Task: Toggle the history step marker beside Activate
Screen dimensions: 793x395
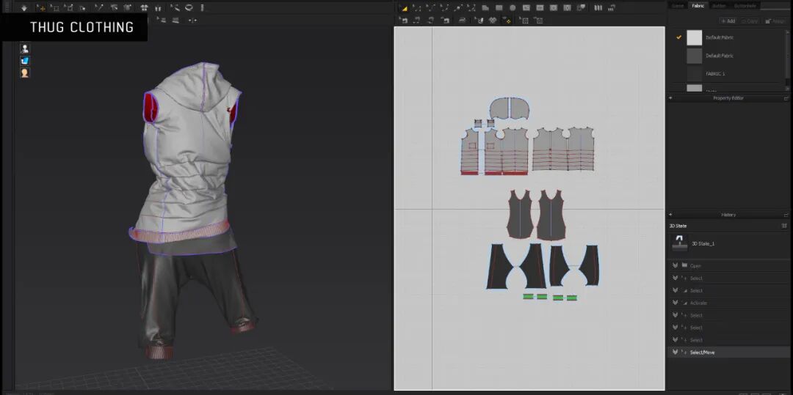Action: (675, 303)
